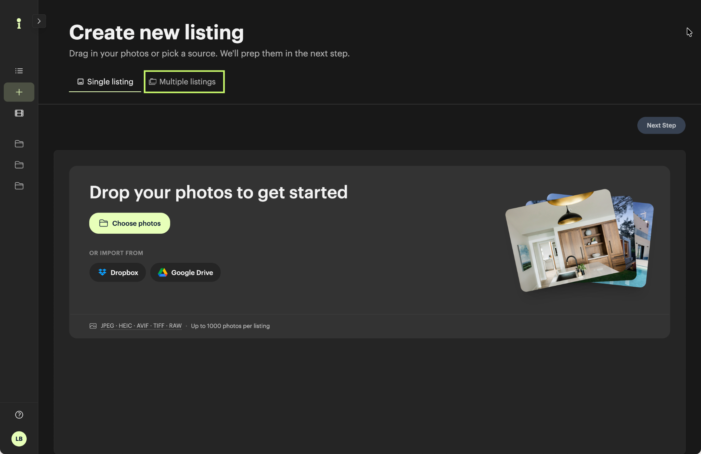This screenshot has height=454, width=701.
Task: Open the LB user avatar menu
Action: point(19,439)
